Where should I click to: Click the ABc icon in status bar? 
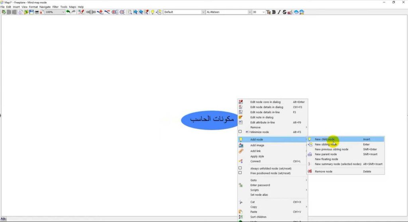[x=3, y=219]
